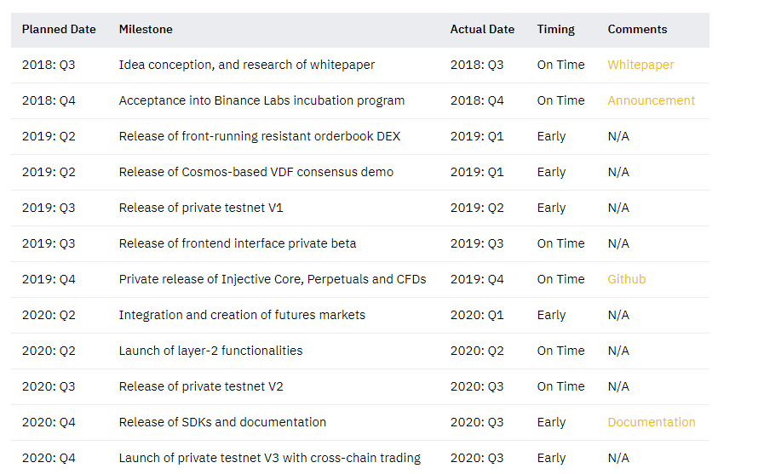The height and width of the screenshot is (474, 764).
Task: Open the Documentation link
Action: pos(651,422)
